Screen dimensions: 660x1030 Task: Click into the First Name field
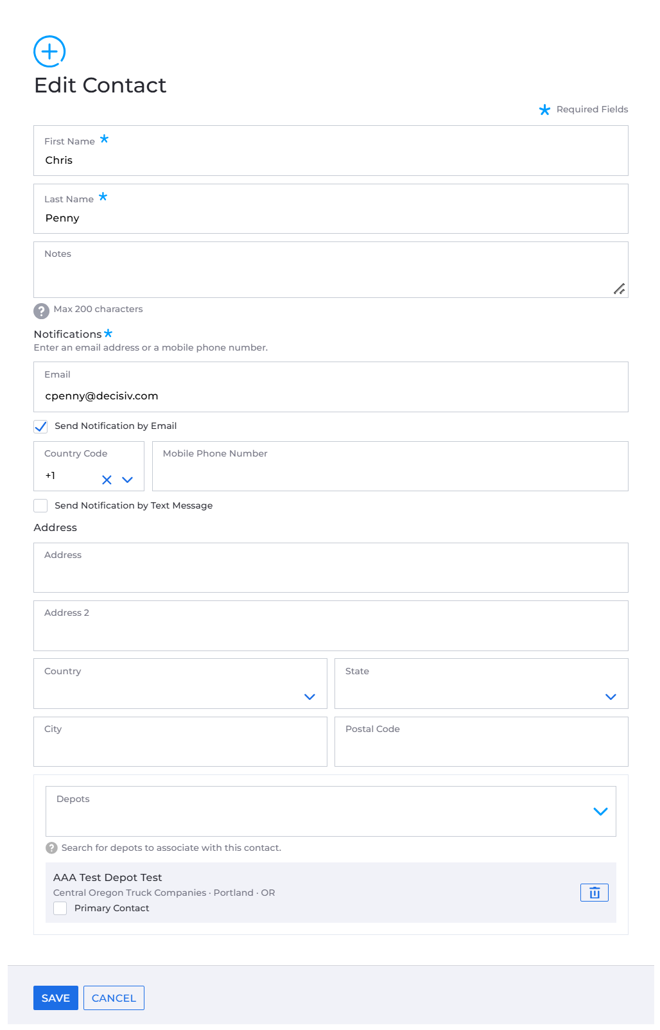coord(331,151)
